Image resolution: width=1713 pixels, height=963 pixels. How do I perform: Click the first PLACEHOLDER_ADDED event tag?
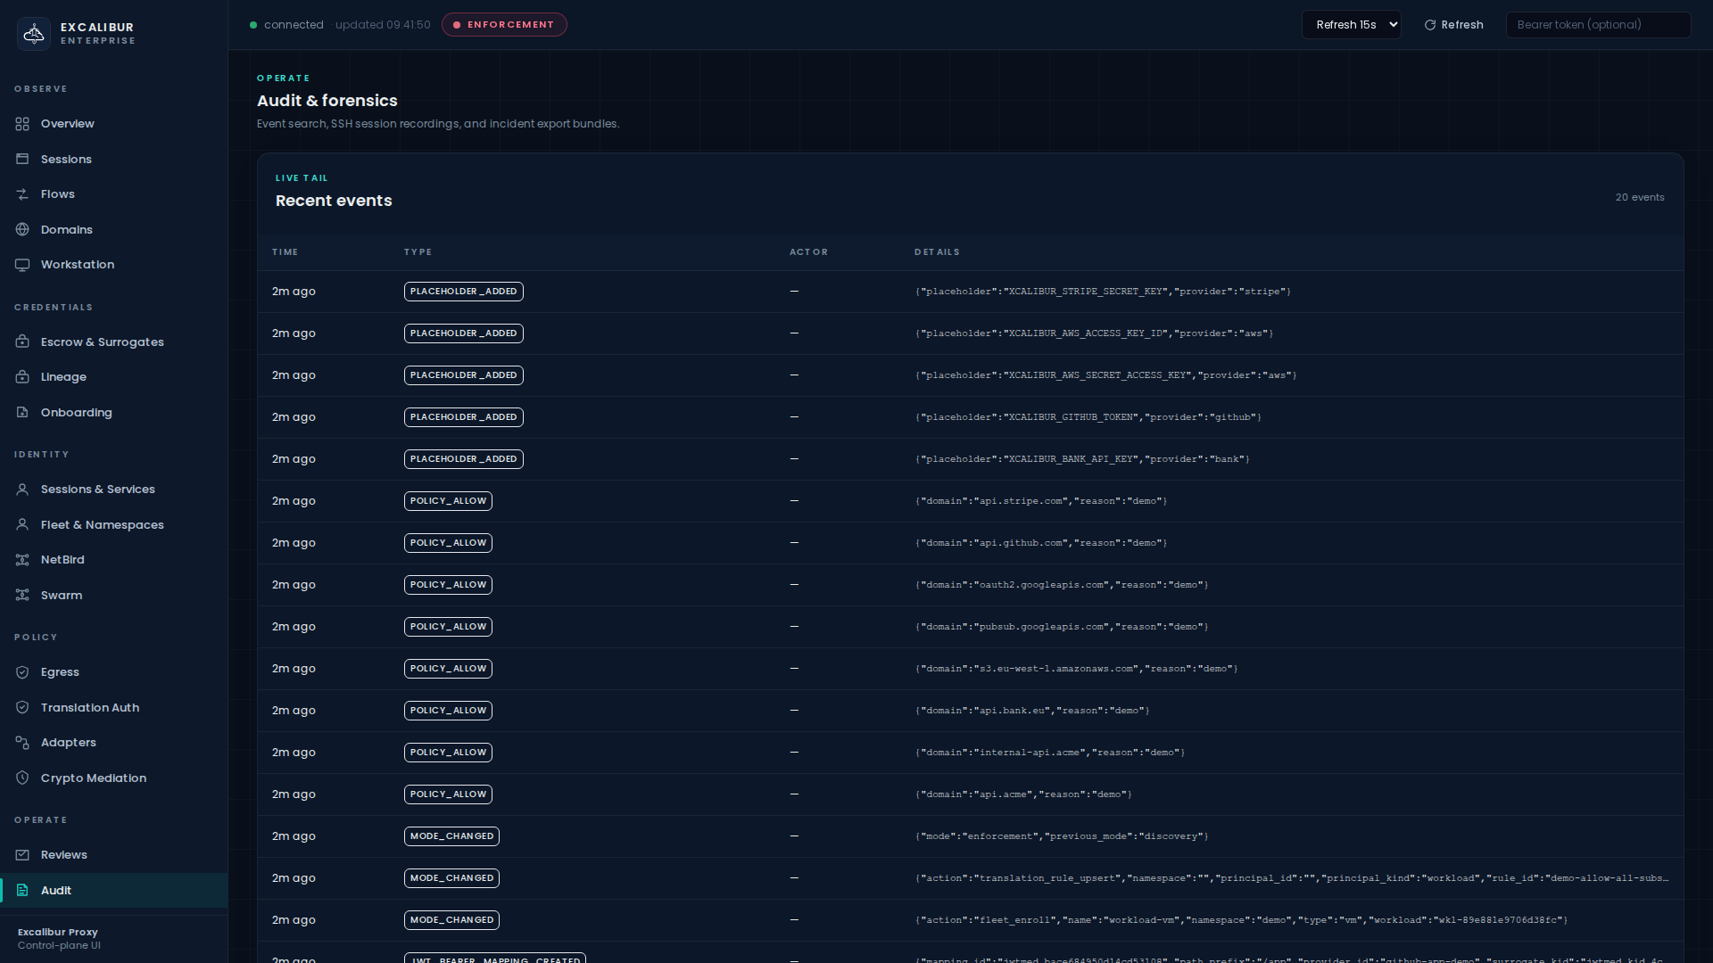pyautogui.click(x=463, y=292)
